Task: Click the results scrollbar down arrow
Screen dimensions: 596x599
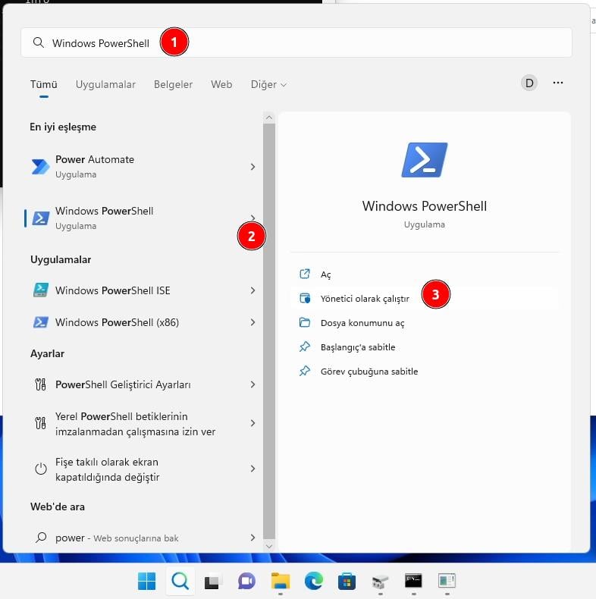Action: point(269,546)
